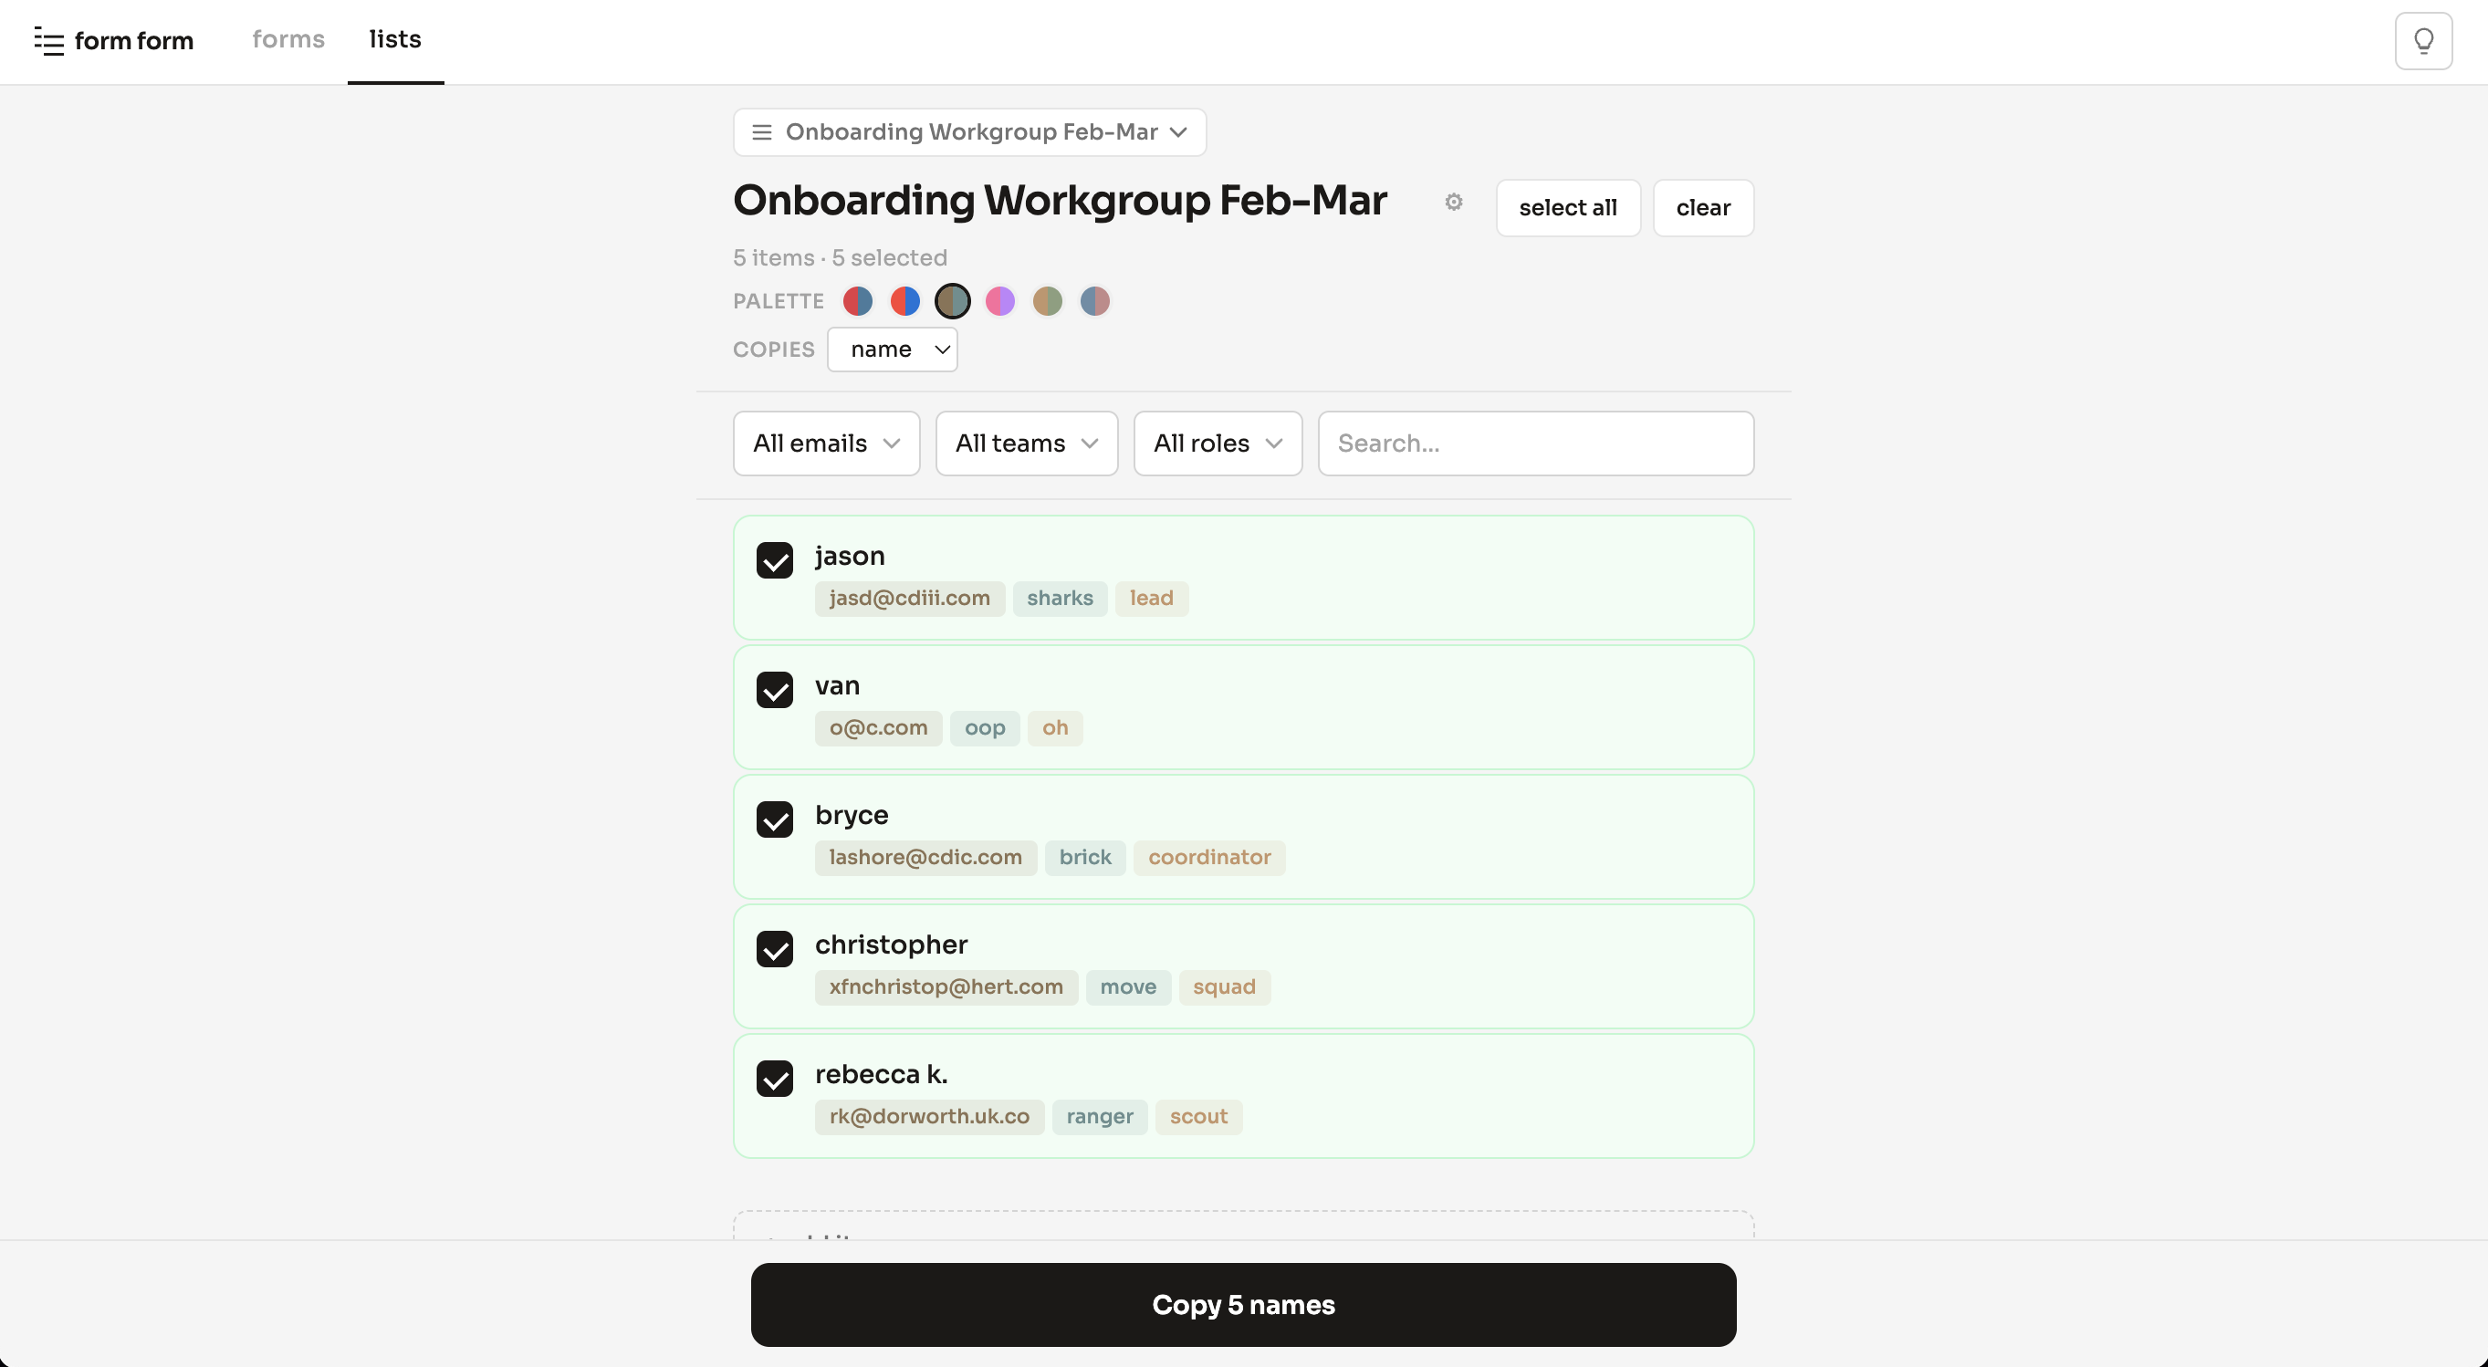Open the lightbulb help icon
Viewport: 2488px width, 1367px height.
pyautogui.click(x=2422, y=40)
